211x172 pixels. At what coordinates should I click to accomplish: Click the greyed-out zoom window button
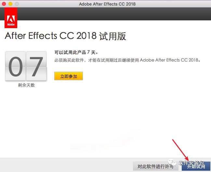coord(17,4)
